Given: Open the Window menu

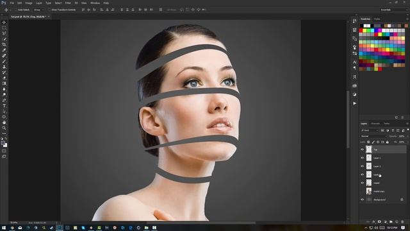Looking at the screenshot, I should tap(95, 3).
